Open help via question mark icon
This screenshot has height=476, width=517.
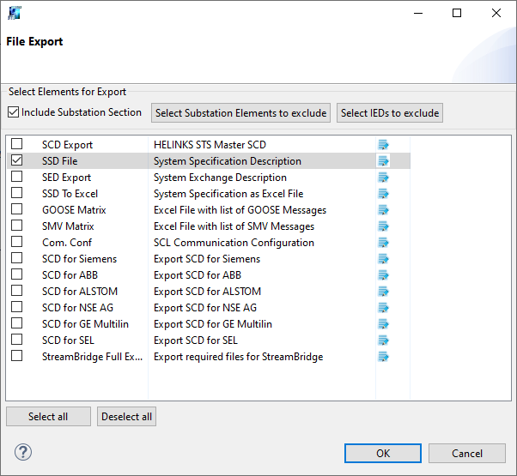[x=23, y=452]
